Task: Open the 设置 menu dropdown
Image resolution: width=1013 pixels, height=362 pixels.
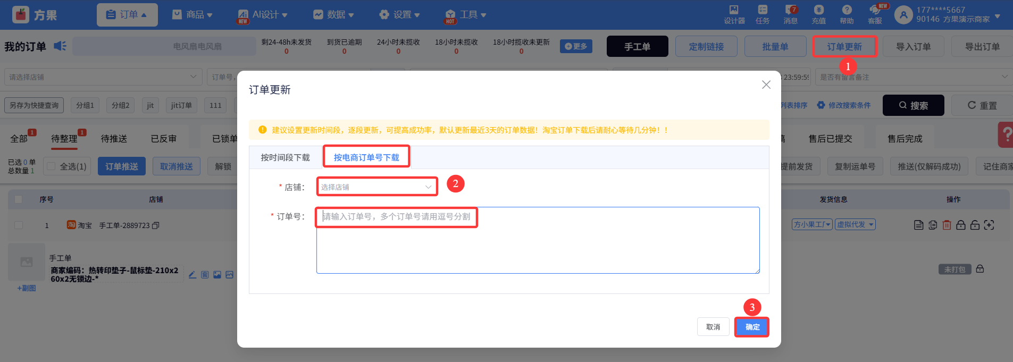Action: 399,15
